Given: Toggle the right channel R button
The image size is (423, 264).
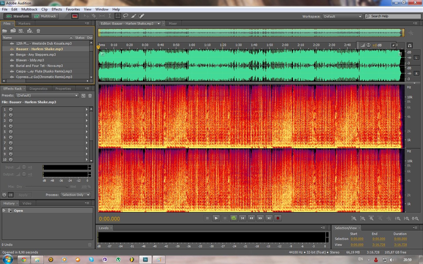Looking at the screenshot, I should 417,74.
